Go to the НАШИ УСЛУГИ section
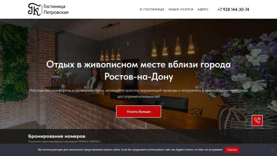 click(181, 9)
